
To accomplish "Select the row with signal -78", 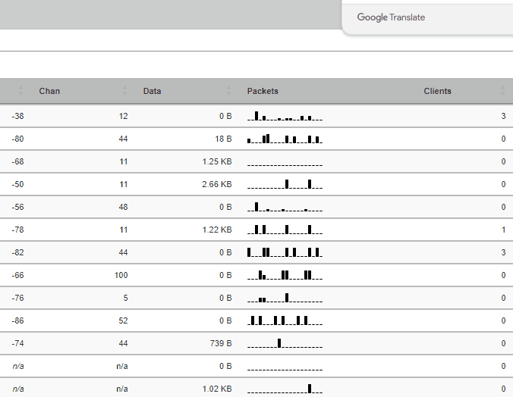I will [x=256, y=230].
